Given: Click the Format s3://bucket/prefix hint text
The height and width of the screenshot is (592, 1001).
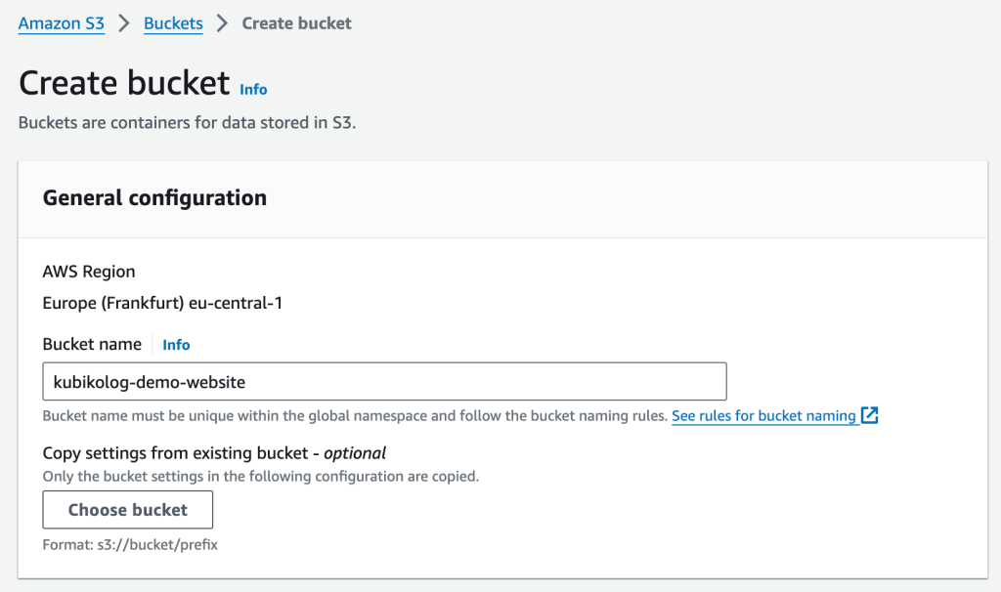Looking at the screenshot, I should [130, 544].
